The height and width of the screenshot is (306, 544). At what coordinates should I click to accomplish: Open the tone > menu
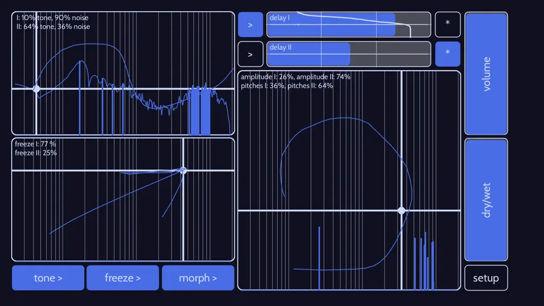pos(48,278)
